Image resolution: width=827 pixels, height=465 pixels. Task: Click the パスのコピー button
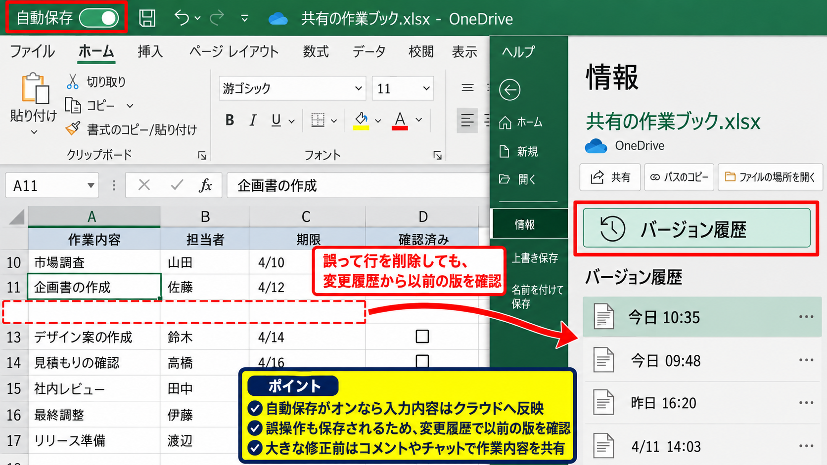(679, 177)
